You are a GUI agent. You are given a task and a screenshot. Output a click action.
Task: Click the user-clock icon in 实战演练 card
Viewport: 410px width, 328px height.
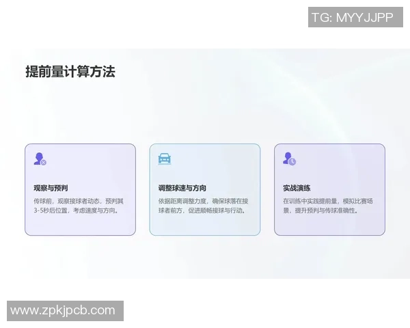click(289, 159)
